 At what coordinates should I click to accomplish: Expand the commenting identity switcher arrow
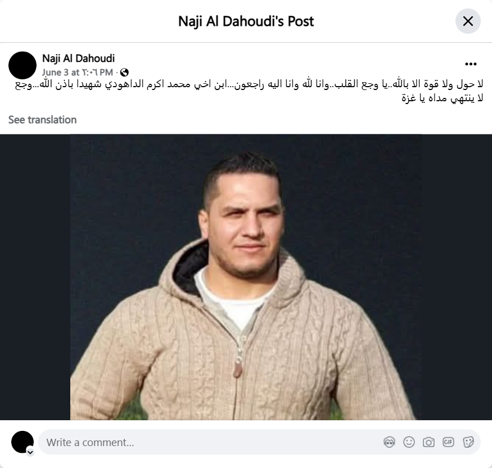tap(30, 452)
